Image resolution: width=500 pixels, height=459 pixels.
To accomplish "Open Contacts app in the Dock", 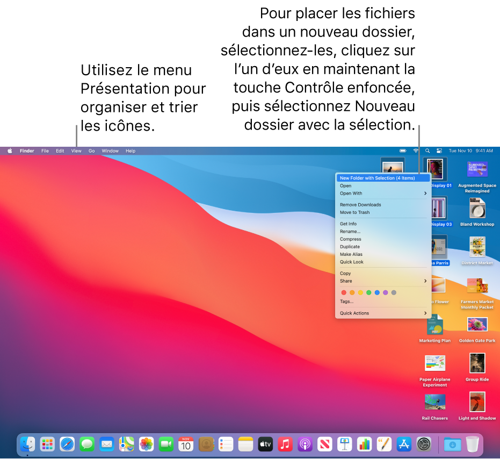I will 206,444.
